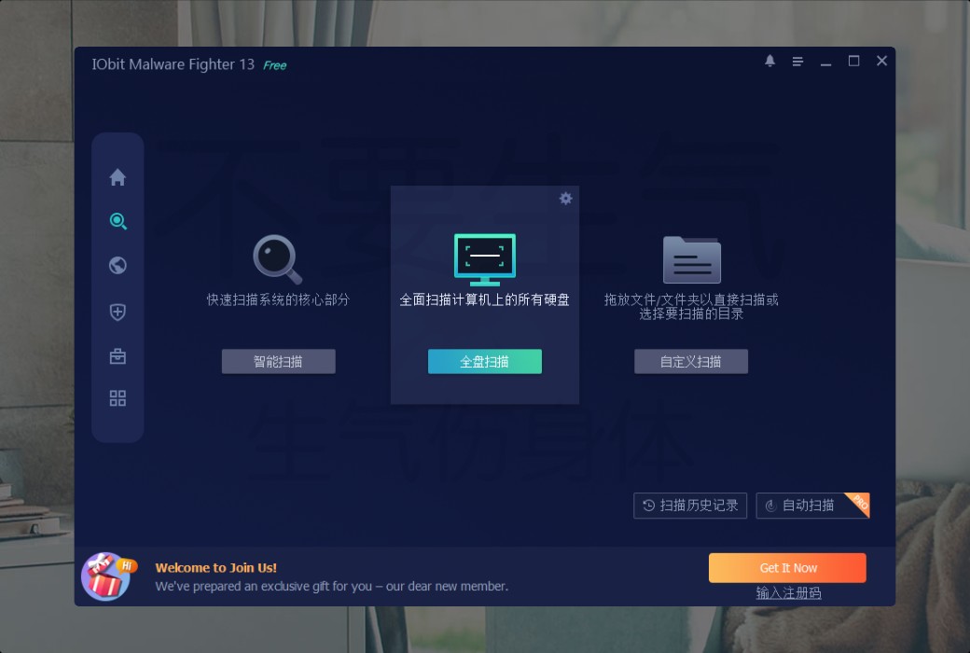Start 全盘扫描 (Full Scan)
970x653 pixels.
tap(484, 361)
